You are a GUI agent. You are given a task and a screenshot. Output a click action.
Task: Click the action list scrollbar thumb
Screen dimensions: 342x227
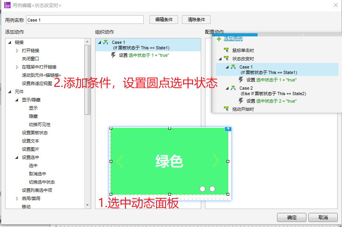(88, 79)
